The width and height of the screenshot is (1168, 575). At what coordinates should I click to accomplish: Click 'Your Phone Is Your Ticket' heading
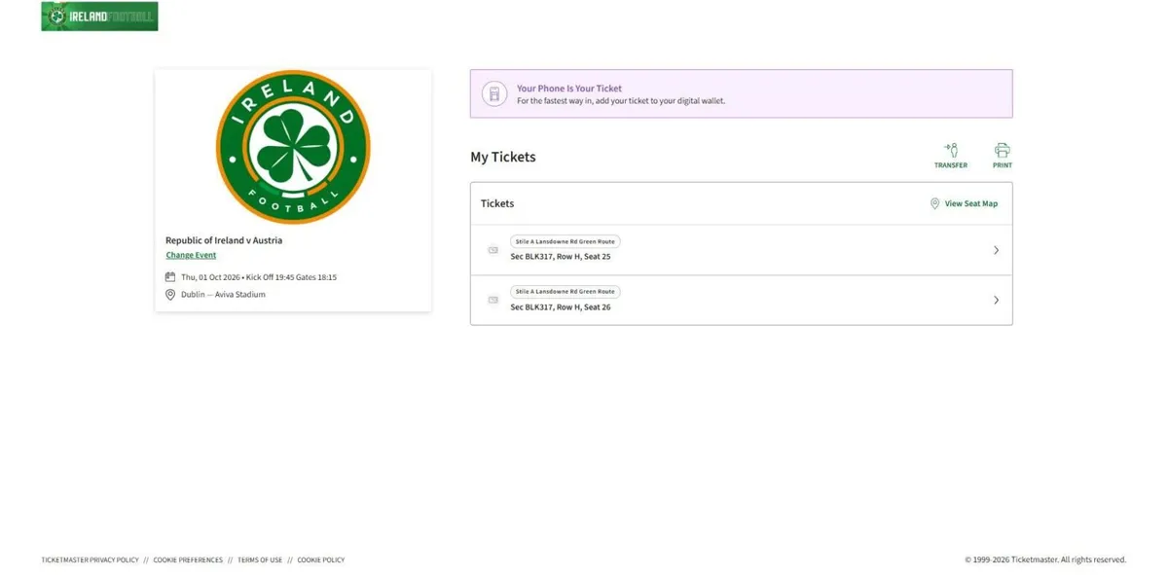point(569,89)
